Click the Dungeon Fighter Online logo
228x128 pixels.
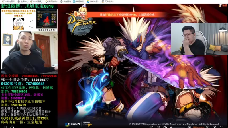pos(82,25)
